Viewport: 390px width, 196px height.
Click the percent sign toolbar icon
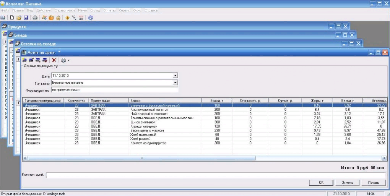pos(74,18)
